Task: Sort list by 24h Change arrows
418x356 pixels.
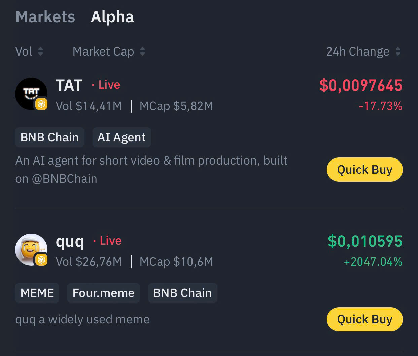Action: (x=398, y=51)
